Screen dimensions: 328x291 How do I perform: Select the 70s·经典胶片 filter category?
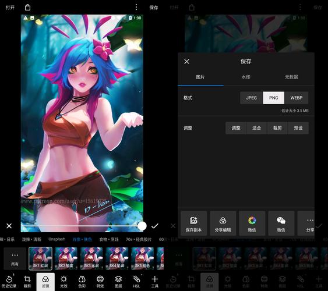coord(139,239)
